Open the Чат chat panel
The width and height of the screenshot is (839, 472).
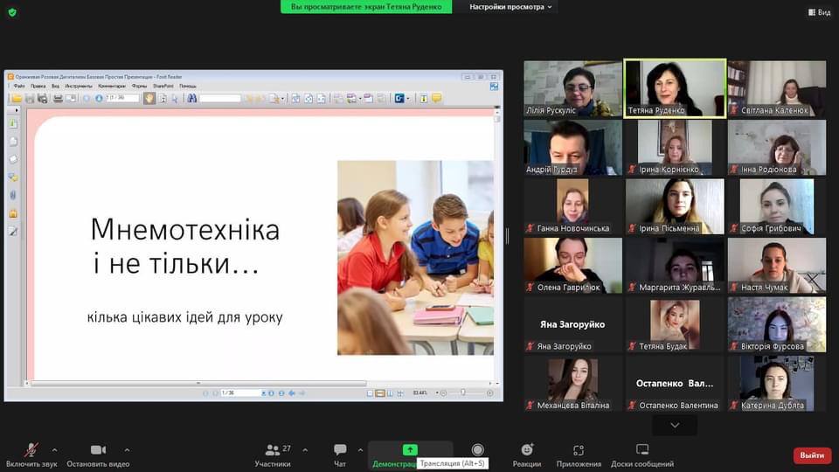tap(340, 451)
